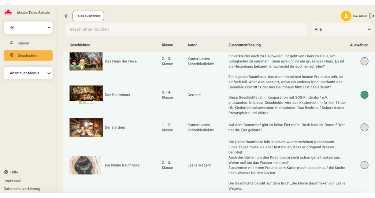Select the radio button for Die kleine Baumhexe

pos(364,165)
